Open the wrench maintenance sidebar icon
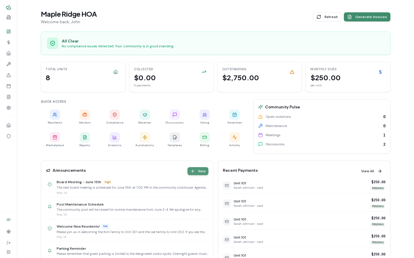The width and height of the screenshot is (414, 258). tap(9, 64)
